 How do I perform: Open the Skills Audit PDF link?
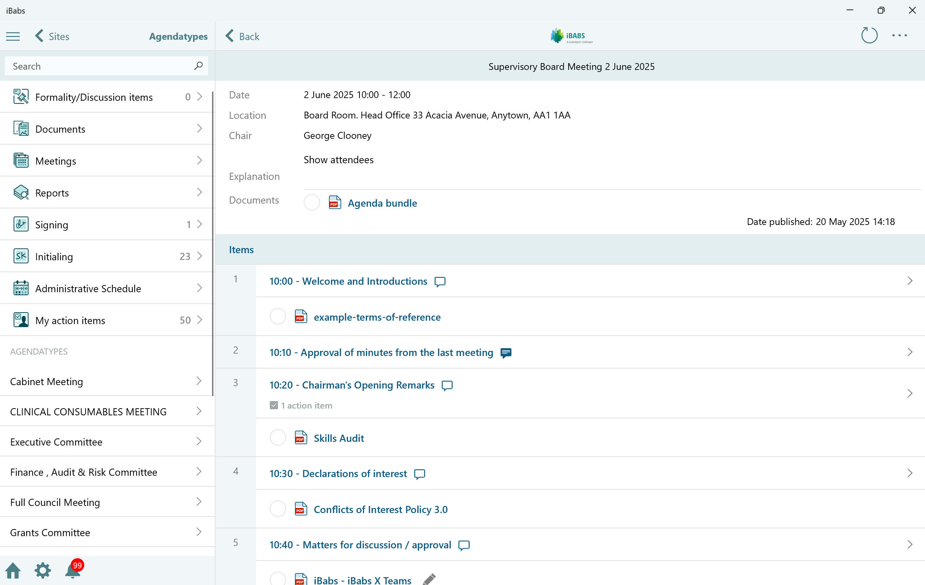pos(339,438)
